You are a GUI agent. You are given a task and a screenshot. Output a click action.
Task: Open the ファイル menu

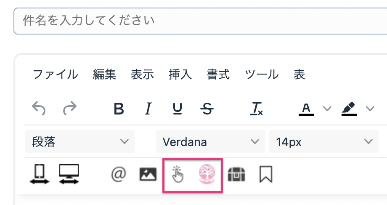pos(55,75)
